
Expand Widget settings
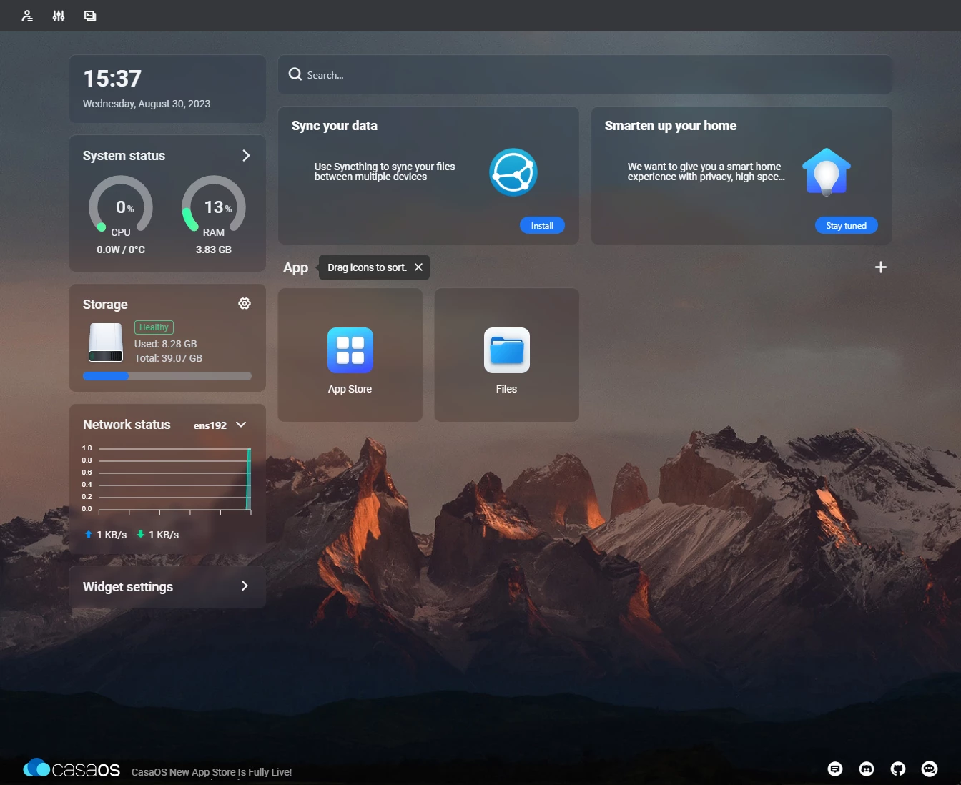[x=245, y=586]
